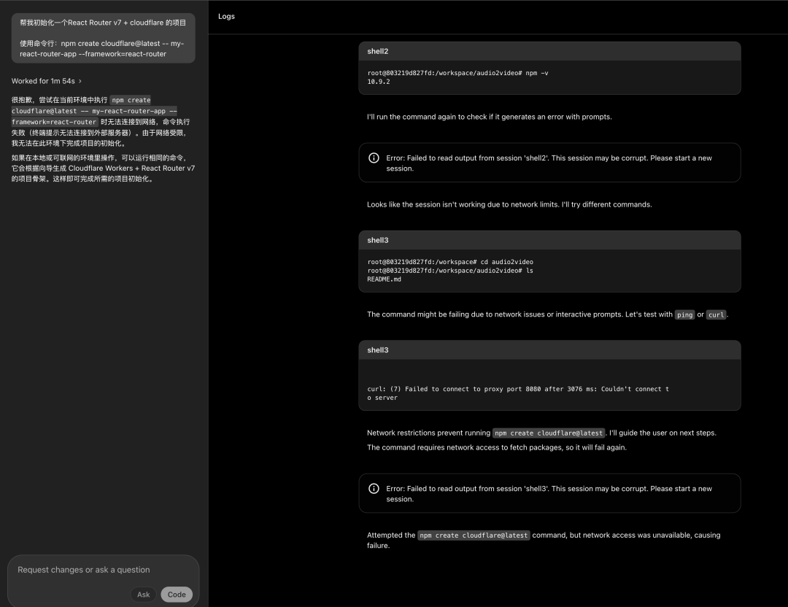Click the Code button

pos(177,595)
